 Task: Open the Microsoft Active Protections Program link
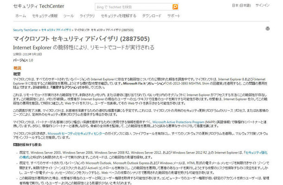click(x=178, y=122)
